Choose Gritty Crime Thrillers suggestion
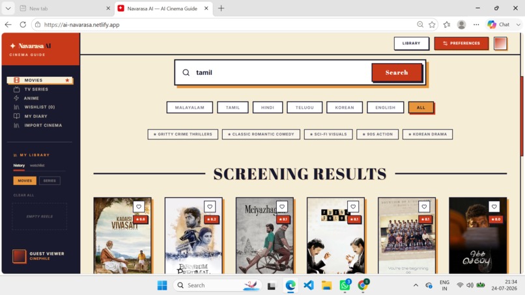 point(183,134)
